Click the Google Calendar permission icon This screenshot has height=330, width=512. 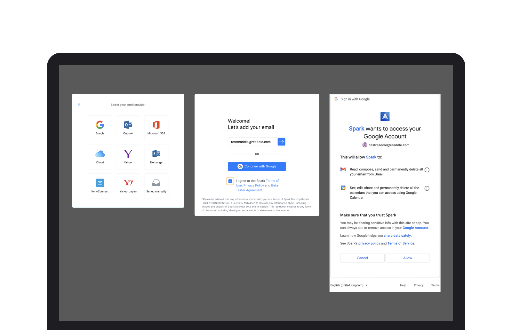pos(343,188)
